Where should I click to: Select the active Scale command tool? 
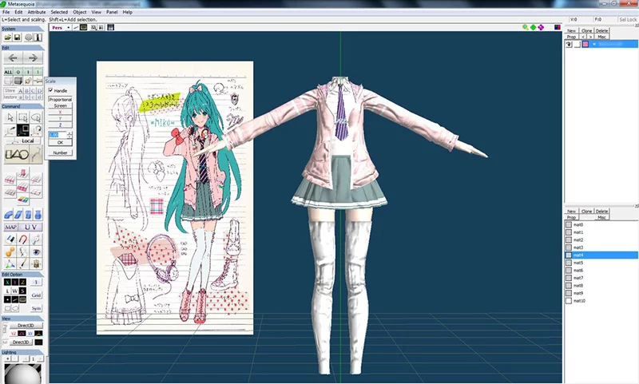point(23,130)
